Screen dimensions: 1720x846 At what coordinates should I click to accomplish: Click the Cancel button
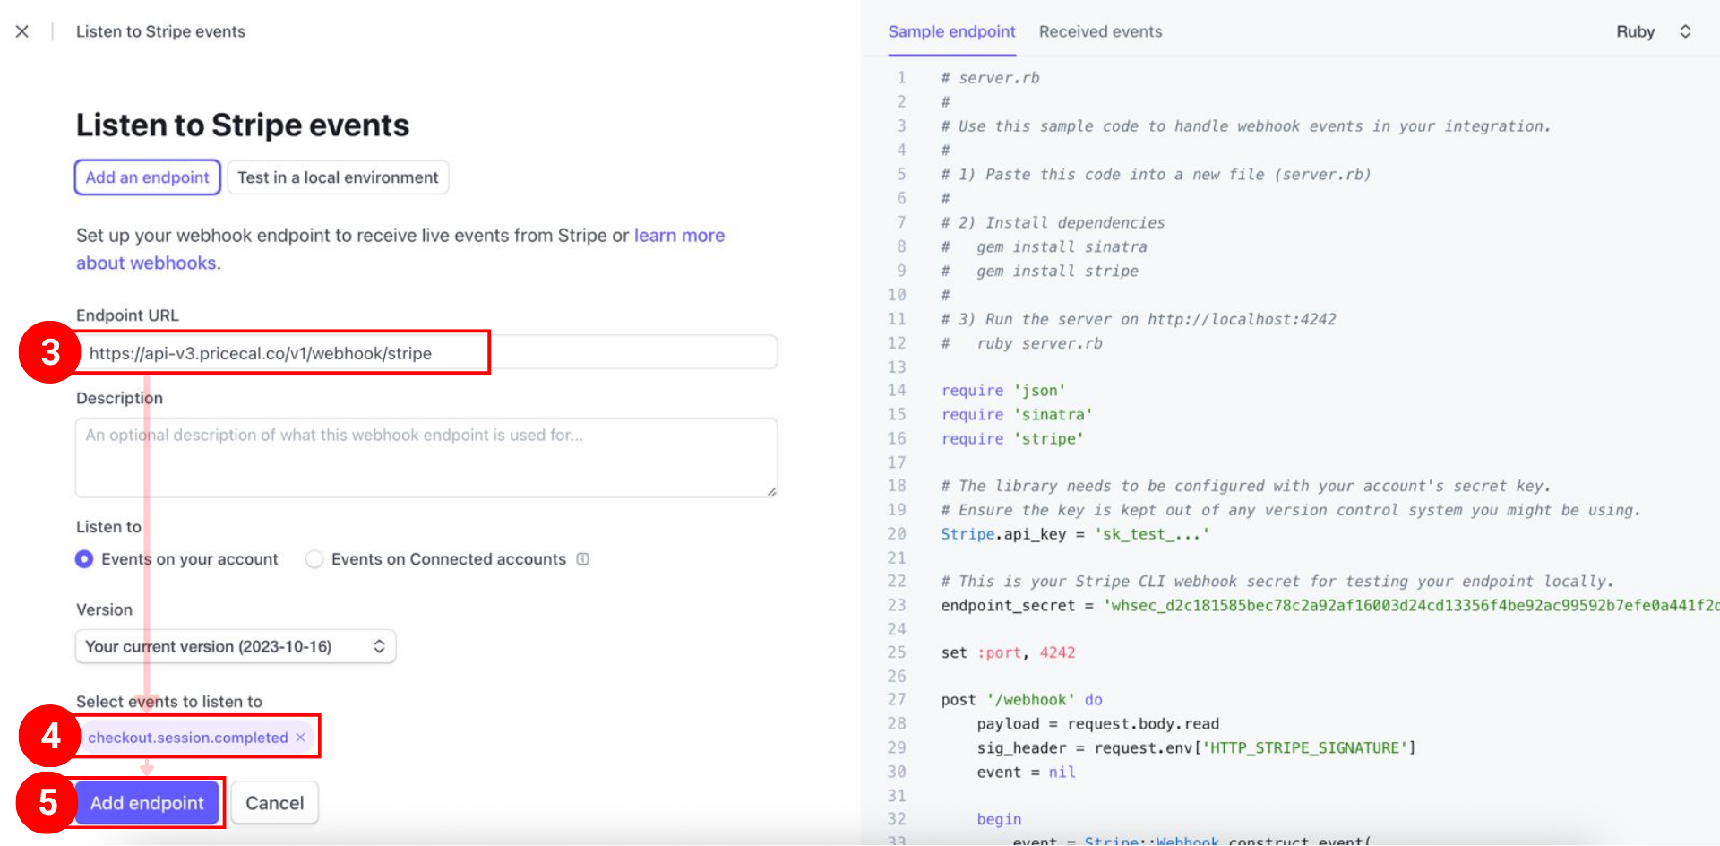274,803
